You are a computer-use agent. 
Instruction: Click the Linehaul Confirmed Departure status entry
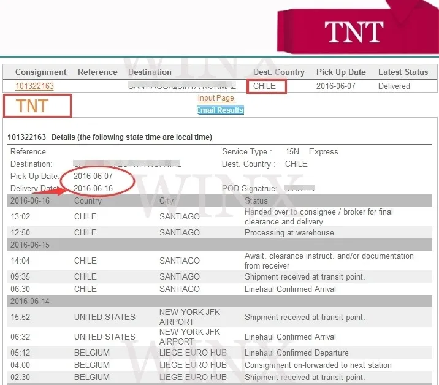(x=296, y=353)
